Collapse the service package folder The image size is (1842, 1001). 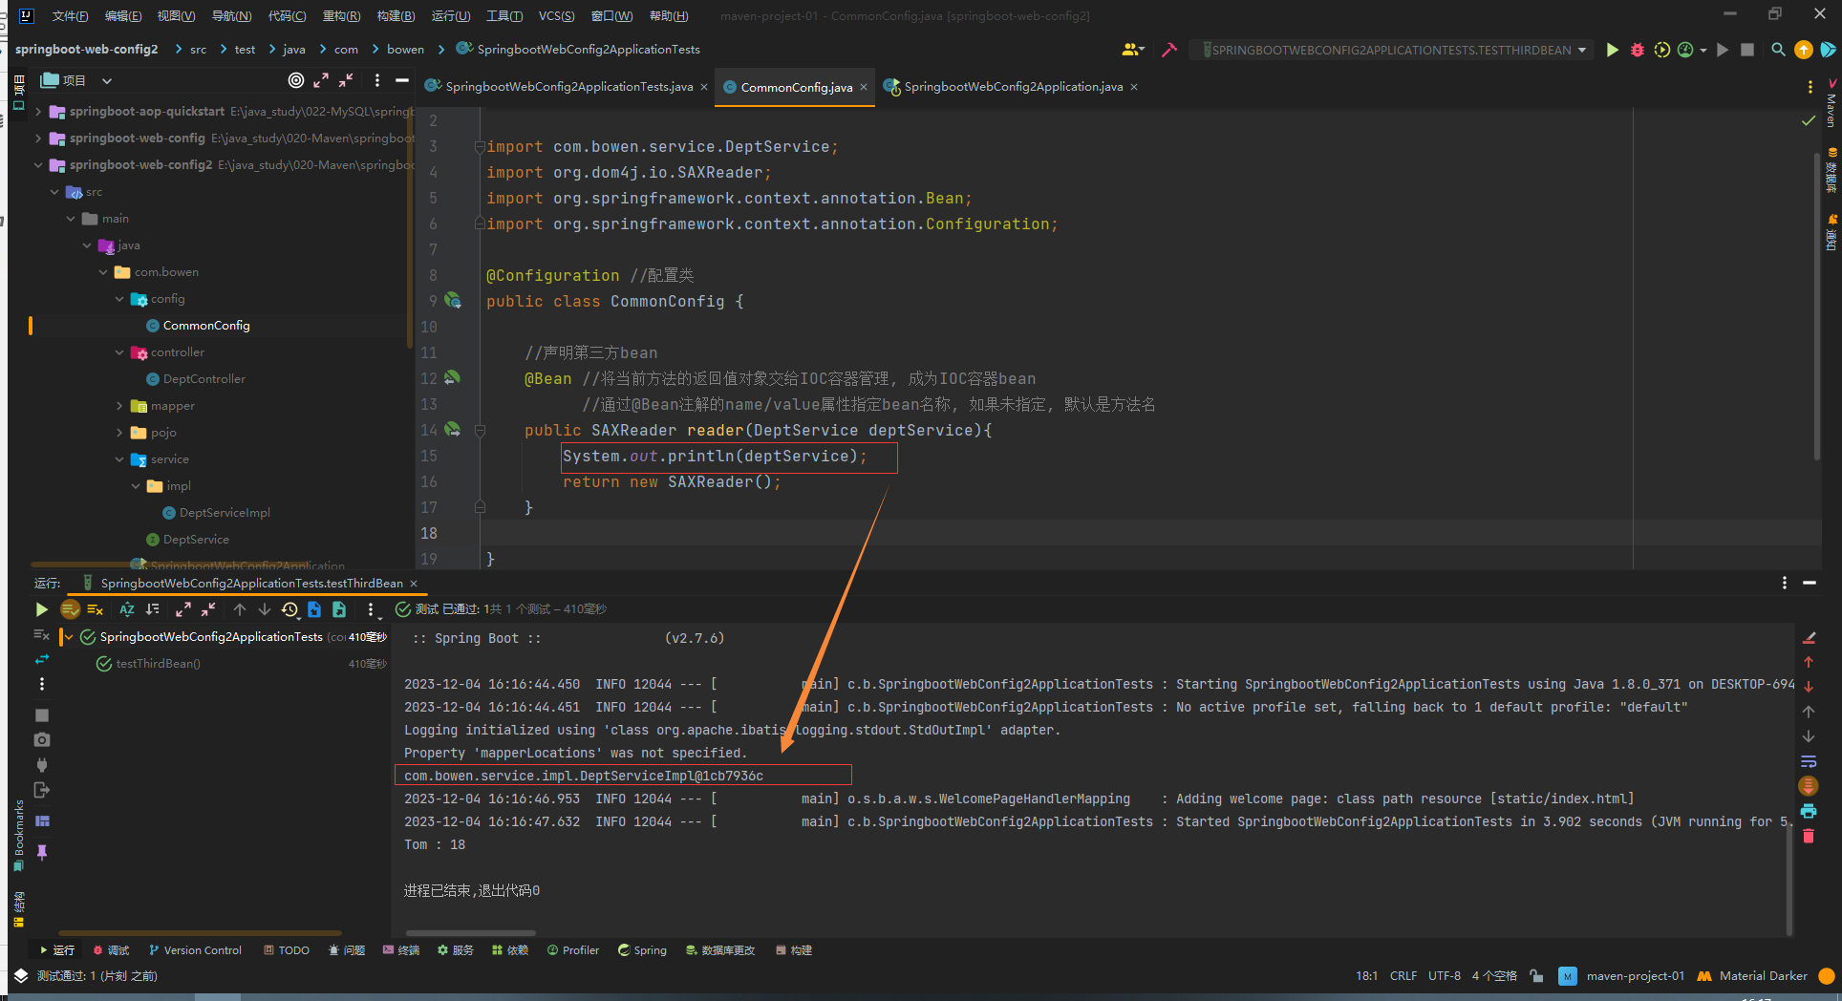click(x=119, y=459)
